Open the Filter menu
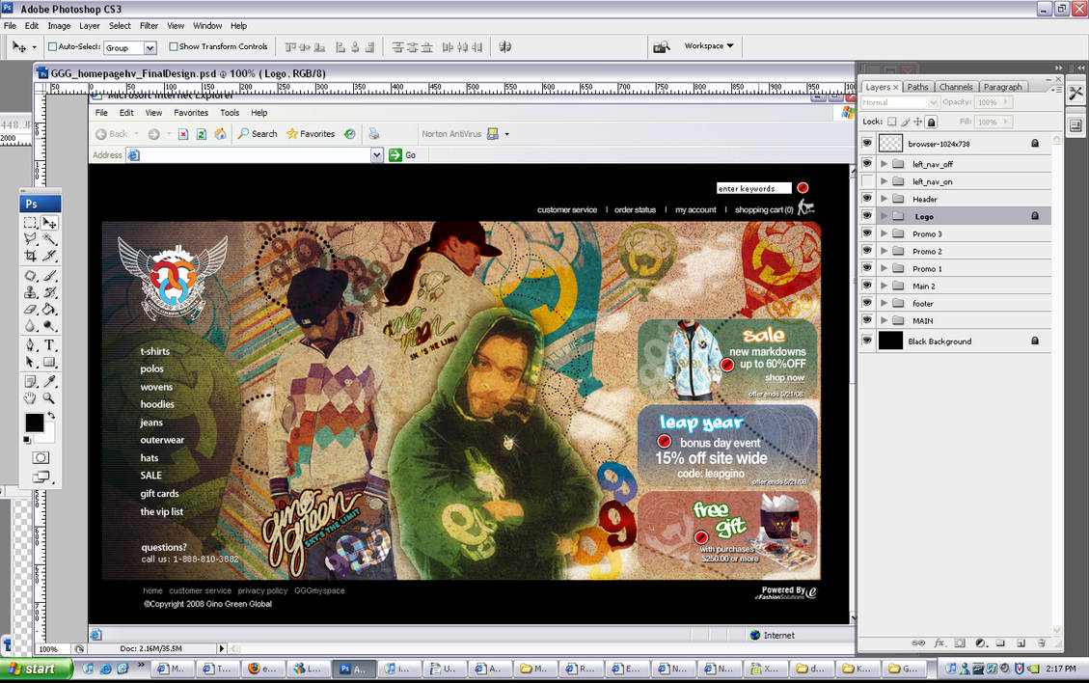Image resolution: width=1089 pixels, height=683 pixels. tap(149, 26)
